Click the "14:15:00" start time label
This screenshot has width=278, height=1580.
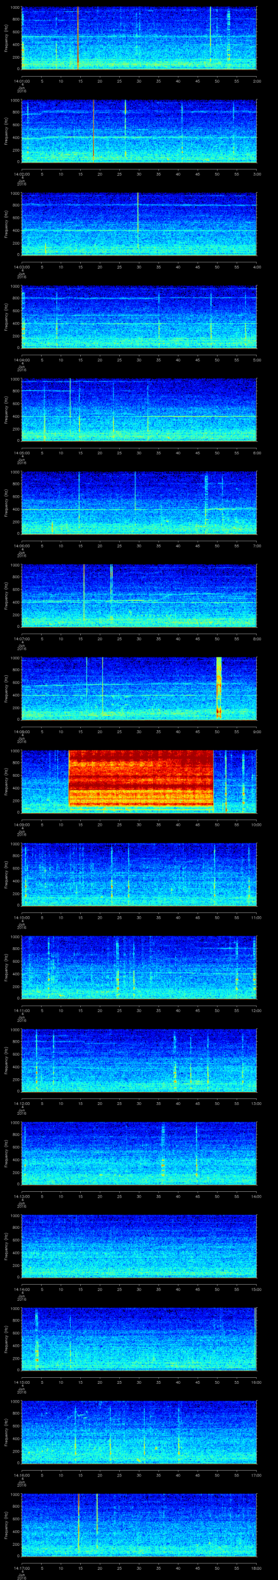click(22, 1381)
